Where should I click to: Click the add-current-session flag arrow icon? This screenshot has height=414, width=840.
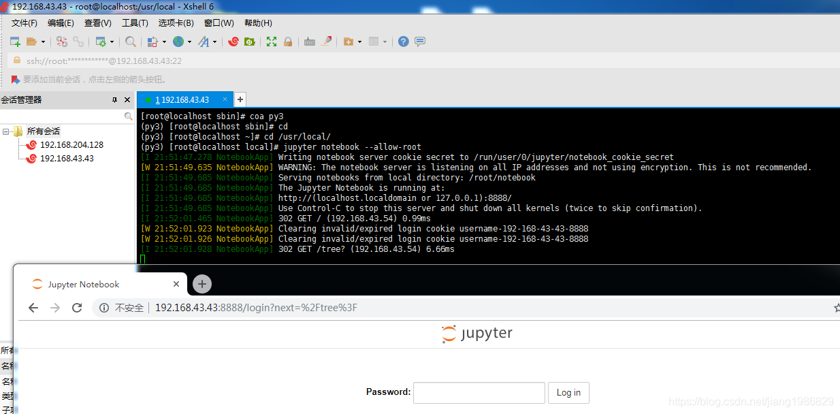16,80
